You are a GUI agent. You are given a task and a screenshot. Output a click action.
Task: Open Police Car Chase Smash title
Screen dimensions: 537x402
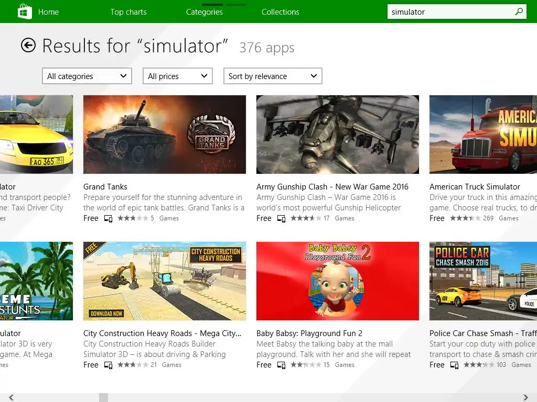click(483, 333)
